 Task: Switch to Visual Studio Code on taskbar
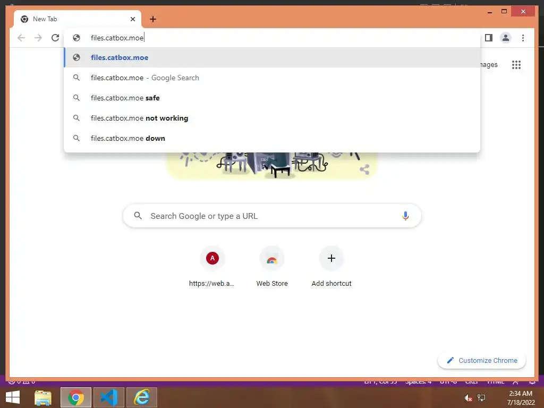coord(109,397)
